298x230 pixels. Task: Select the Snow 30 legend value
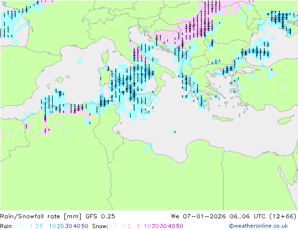point(164,226)
